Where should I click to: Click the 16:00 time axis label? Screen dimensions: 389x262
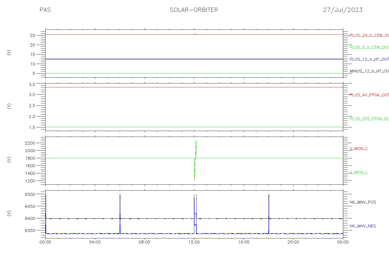(244, 242)
